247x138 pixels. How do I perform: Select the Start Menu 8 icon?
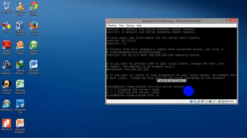[x=7, y=105]
